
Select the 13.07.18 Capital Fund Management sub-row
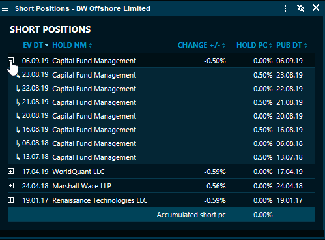[162, 157]
